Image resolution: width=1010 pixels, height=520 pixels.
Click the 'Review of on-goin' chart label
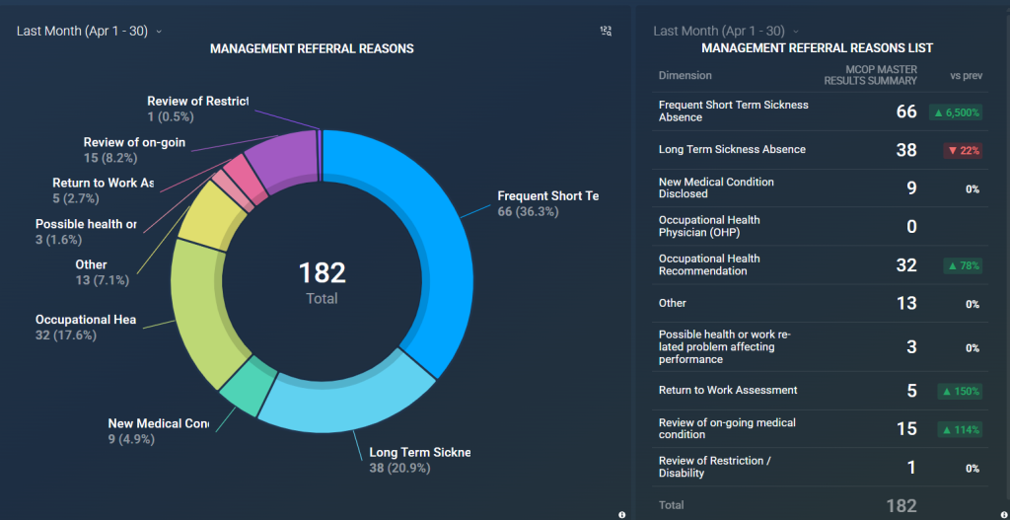(x=134, y=142)
